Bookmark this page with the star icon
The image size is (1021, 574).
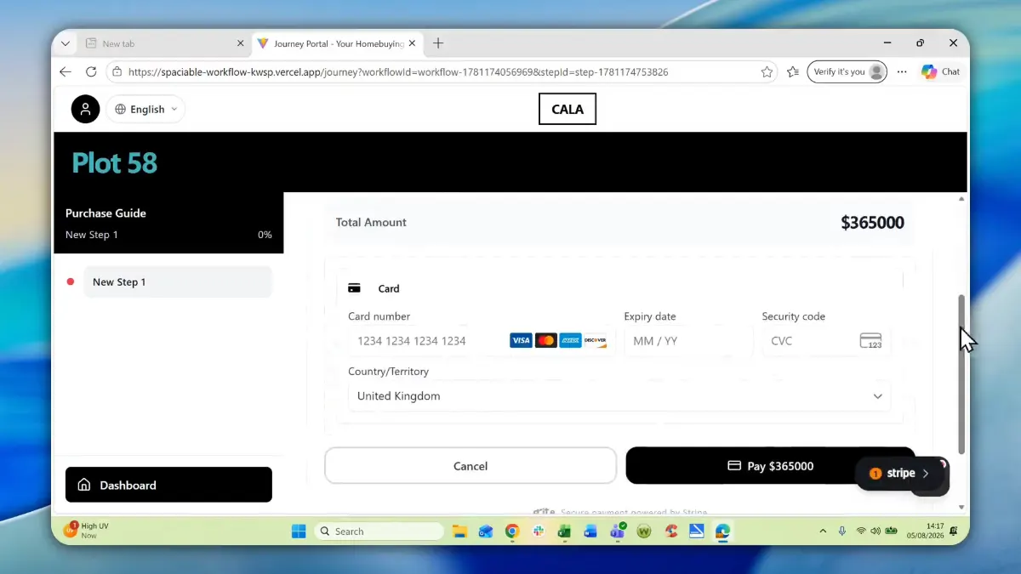[x=767, y=71]
